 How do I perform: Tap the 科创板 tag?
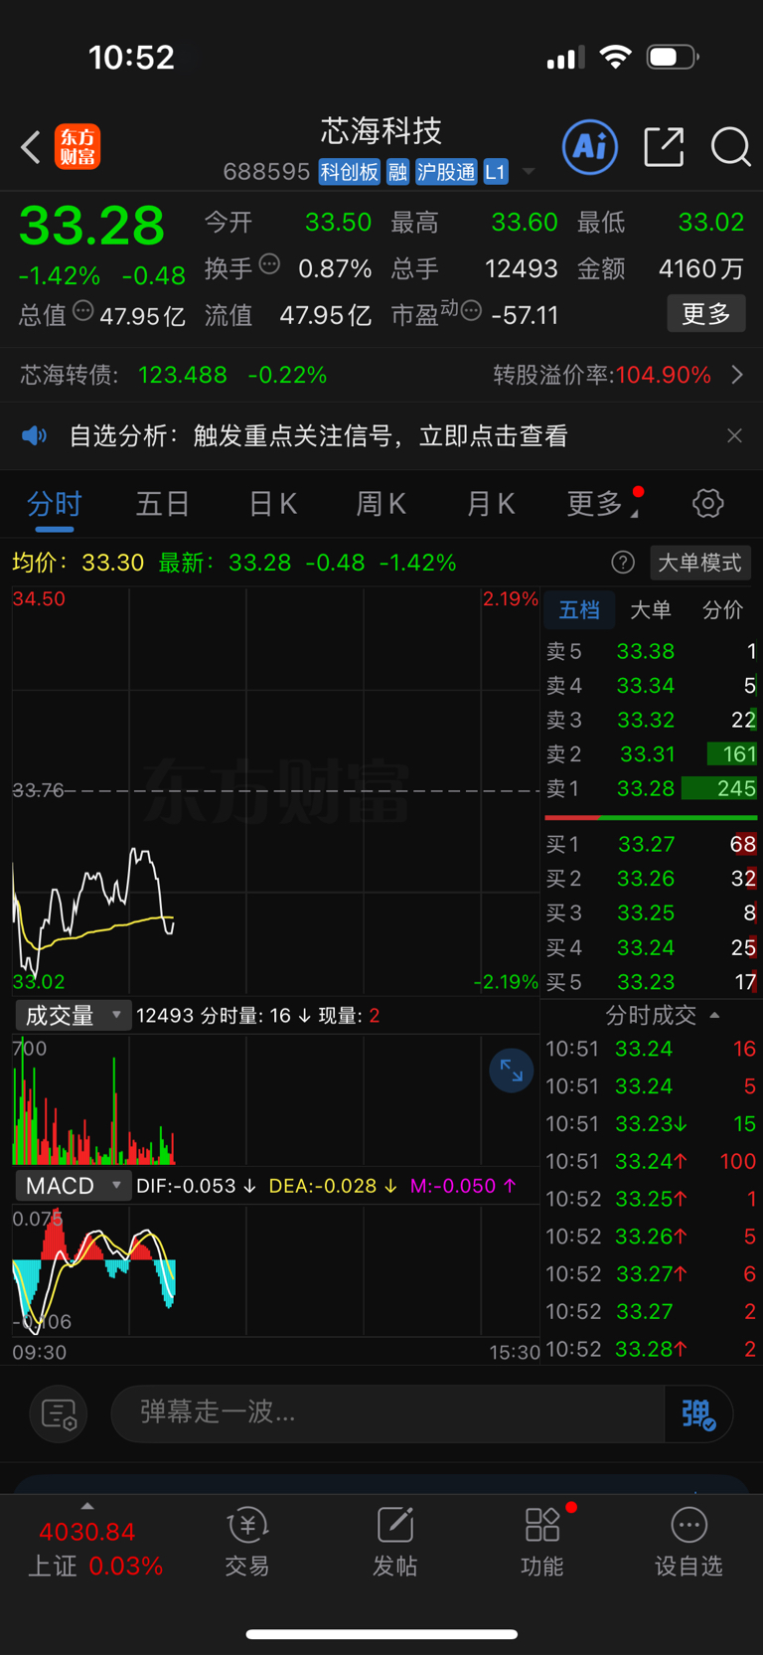(x=349, y=172)
